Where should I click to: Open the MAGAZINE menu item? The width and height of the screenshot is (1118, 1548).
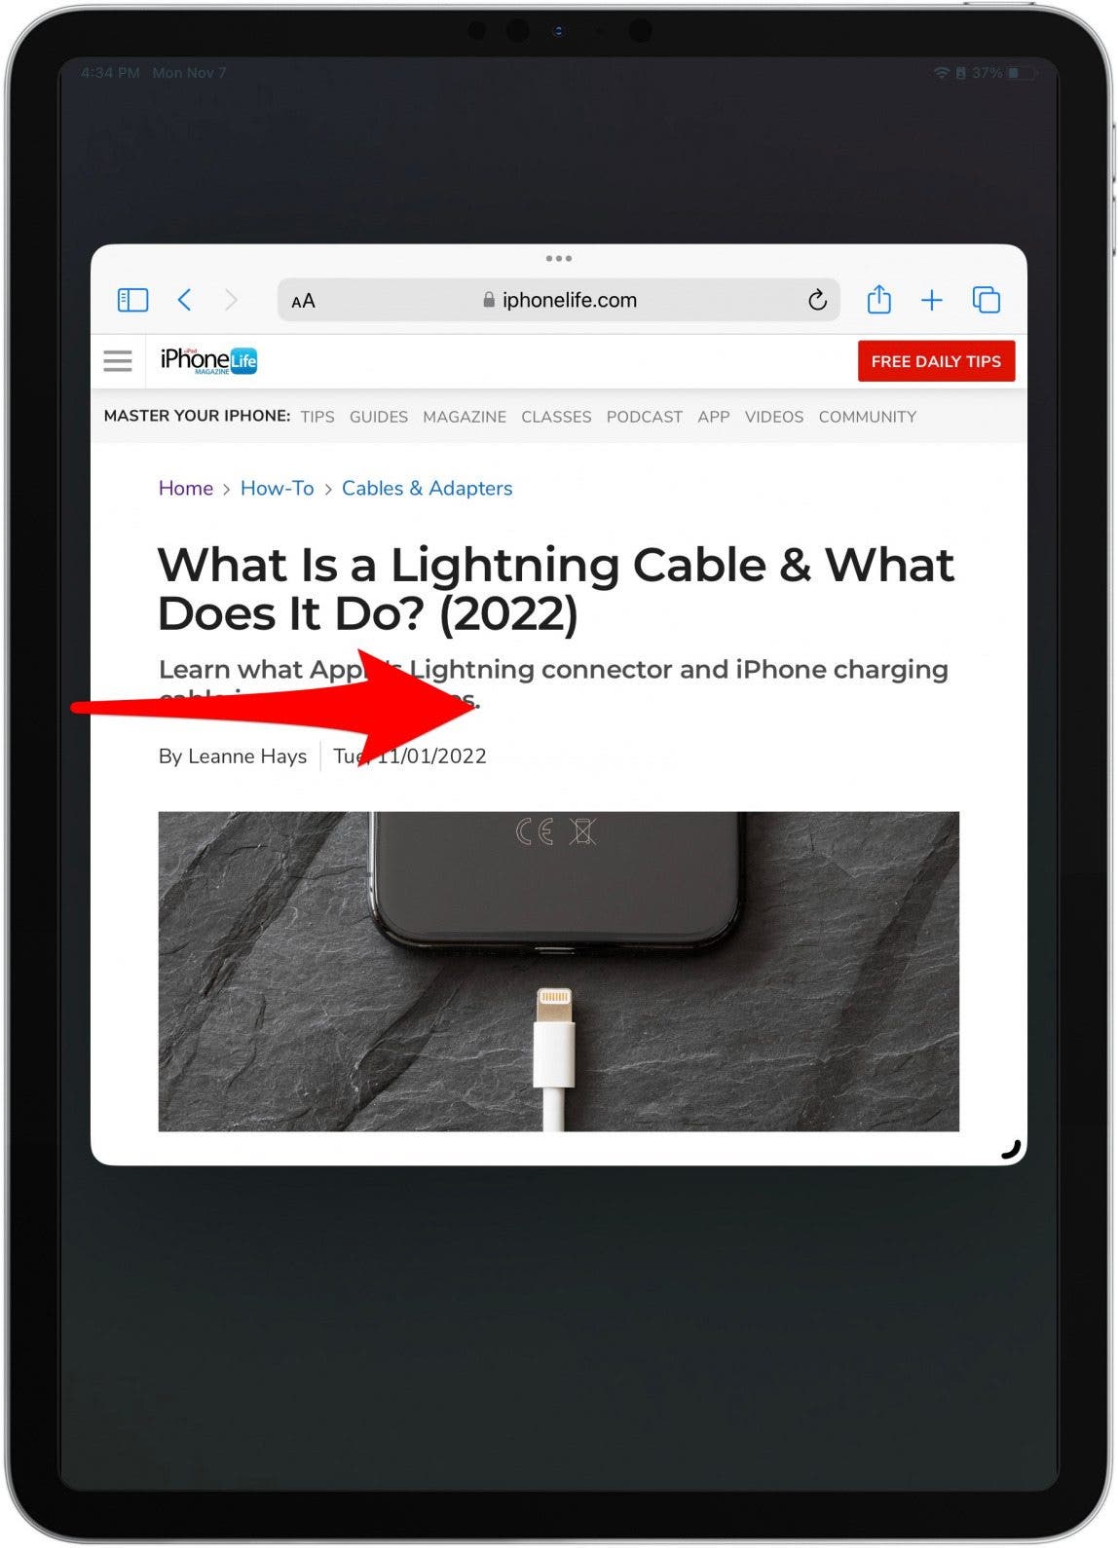[465, 417]
